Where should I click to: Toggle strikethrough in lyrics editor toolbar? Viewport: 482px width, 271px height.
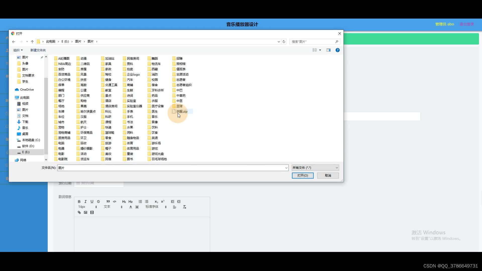98,201
